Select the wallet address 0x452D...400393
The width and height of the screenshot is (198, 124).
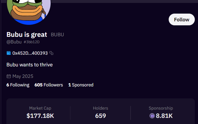[x=30, y=53]
